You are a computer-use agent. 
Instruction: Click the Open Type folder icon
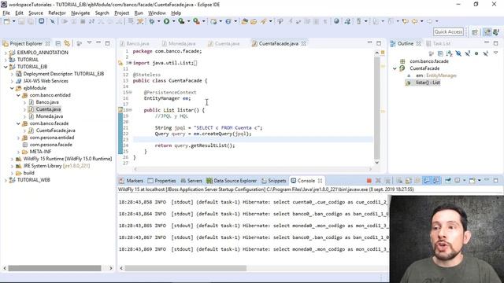click(x=245, y=21)
